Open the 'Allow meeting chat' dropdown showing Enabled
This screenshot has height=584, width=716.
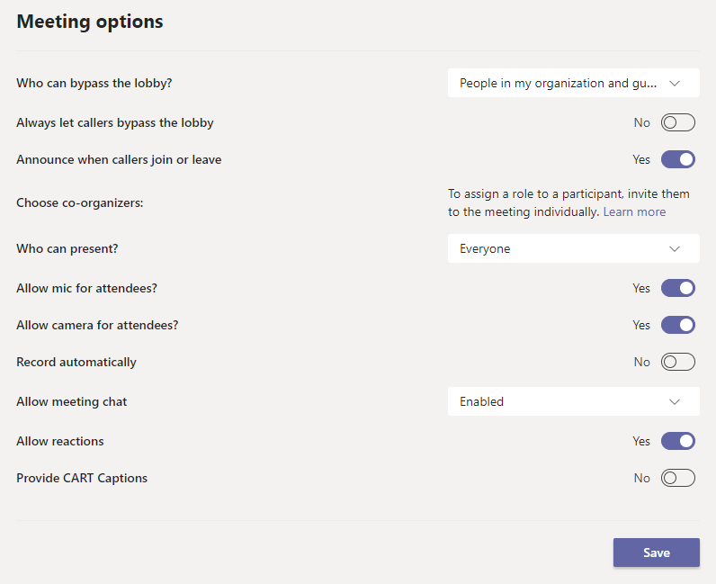(x=573, y=401)
